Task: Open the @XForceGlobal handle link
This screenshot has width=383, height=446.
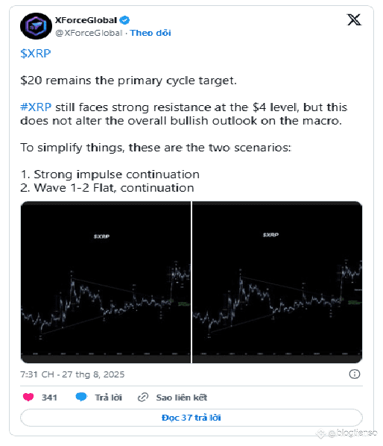Action: coord(89,33)
